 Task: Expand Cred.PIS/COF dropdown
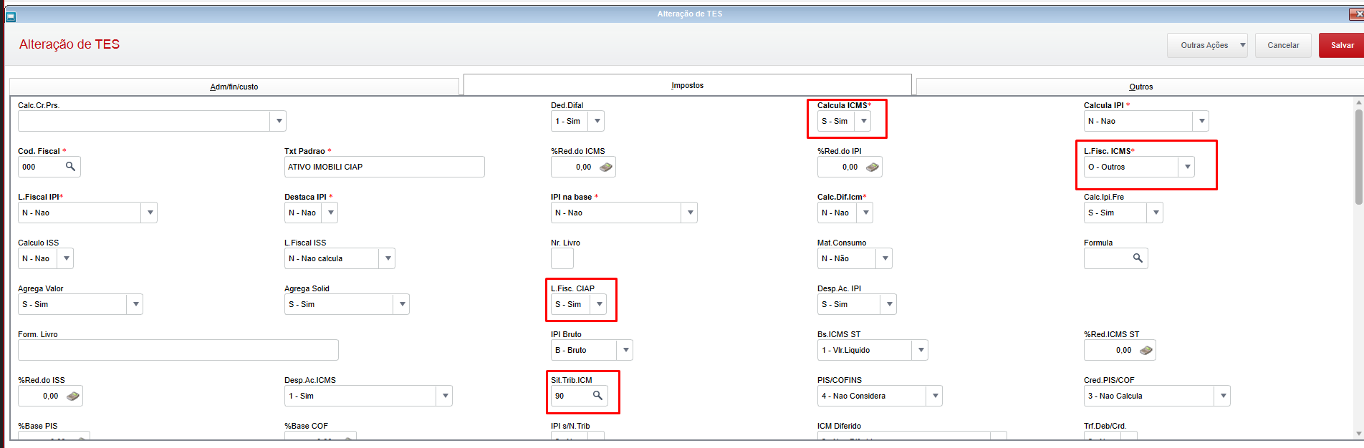pyautogui.click(x=1223, y=396)
